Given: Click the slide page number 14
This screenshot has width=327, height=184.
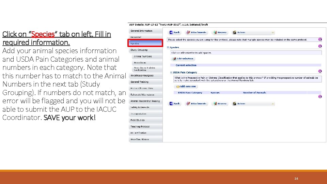Looking at the screenshot, I should [296, 178].
